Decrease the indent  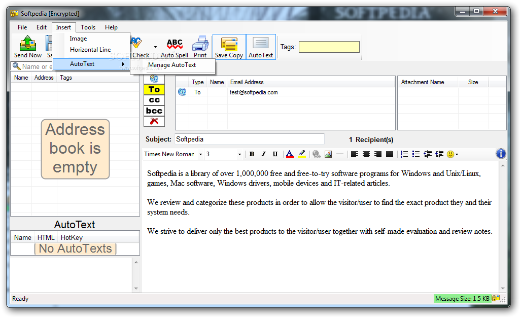(x=428, y=154)
